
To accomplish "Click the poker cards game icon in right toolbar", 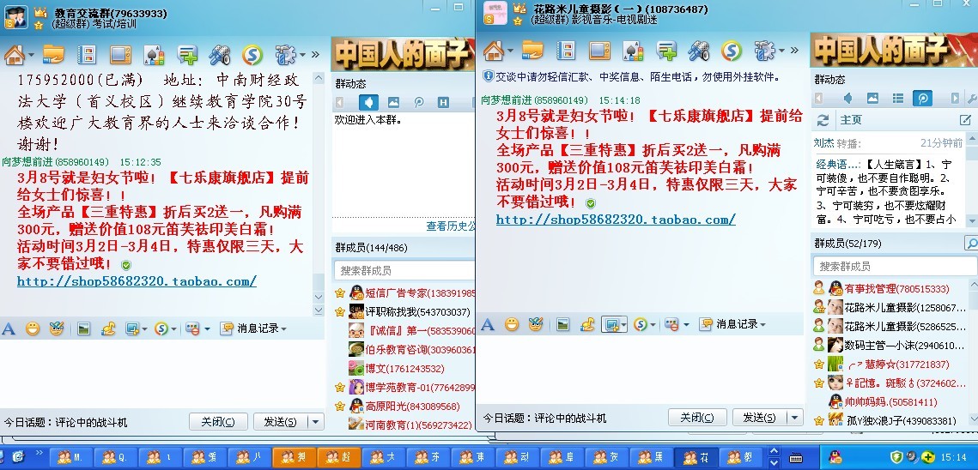I will 632,51.
